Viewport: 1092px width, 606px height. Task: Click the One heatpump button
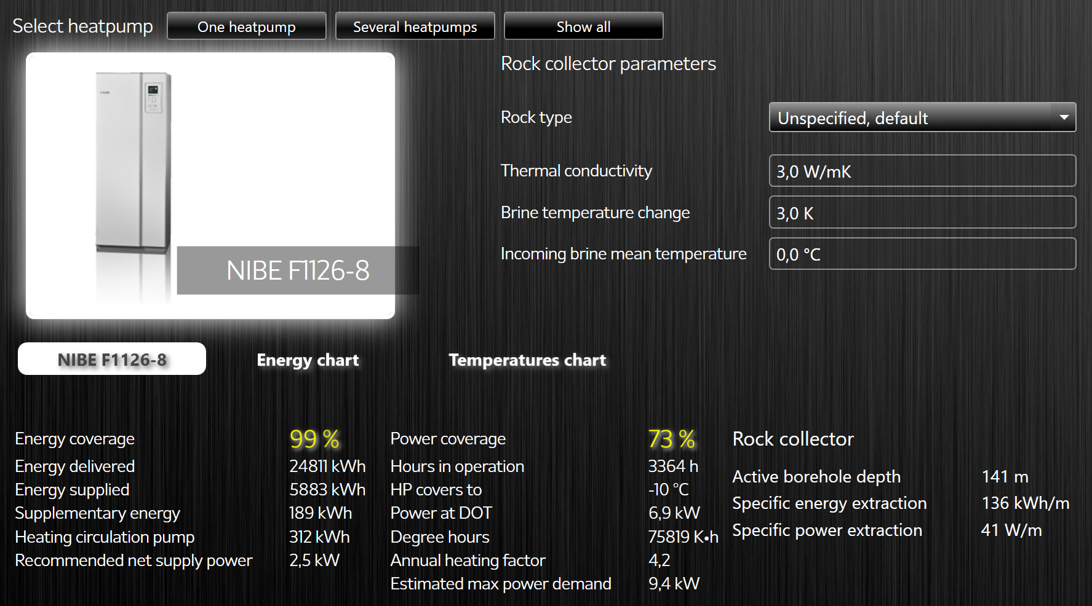click(247, 26)
